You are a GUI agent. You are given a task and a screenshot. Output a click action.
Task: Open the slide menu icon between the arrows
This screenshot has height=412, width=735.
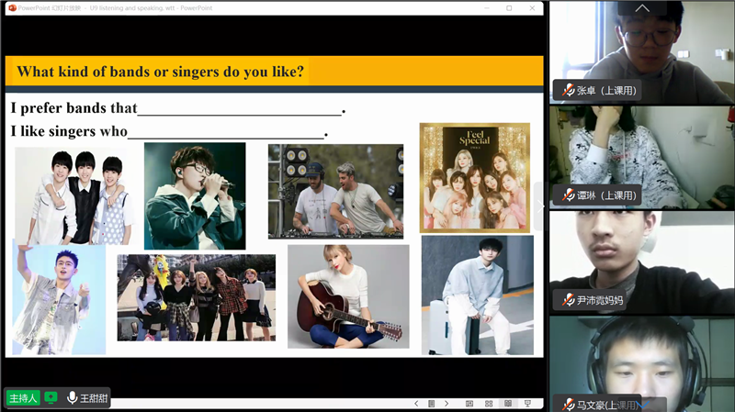[431, 404]
